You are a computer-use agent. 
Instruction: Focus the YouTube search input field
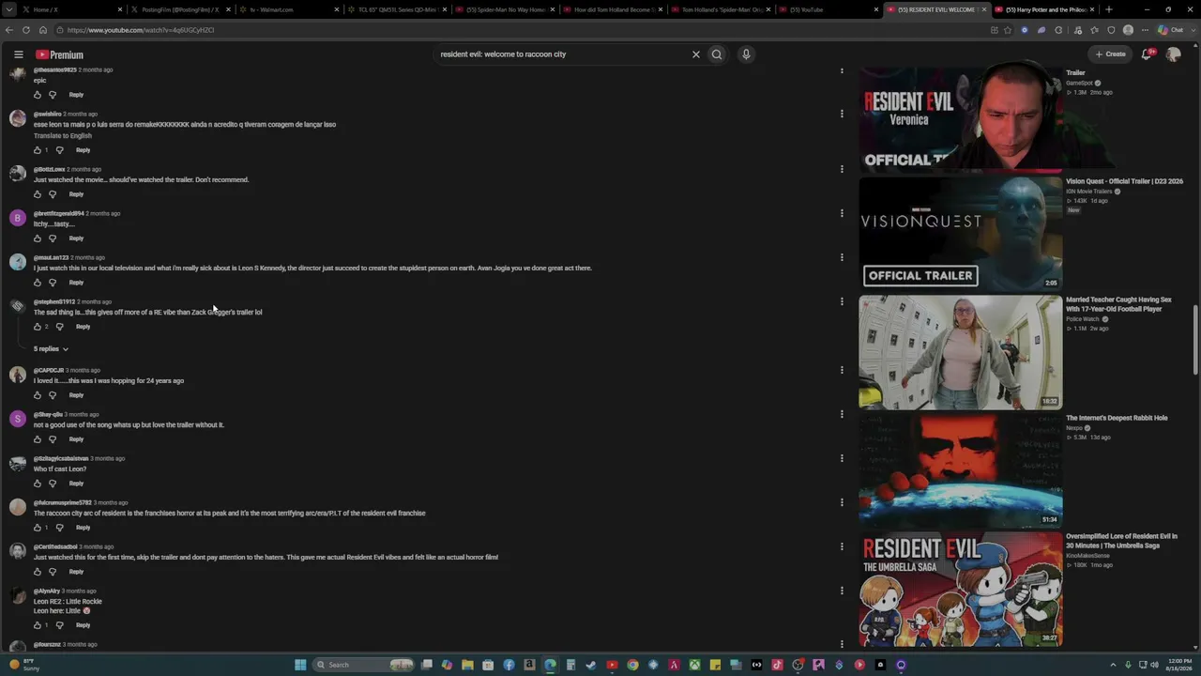point(563,54)
